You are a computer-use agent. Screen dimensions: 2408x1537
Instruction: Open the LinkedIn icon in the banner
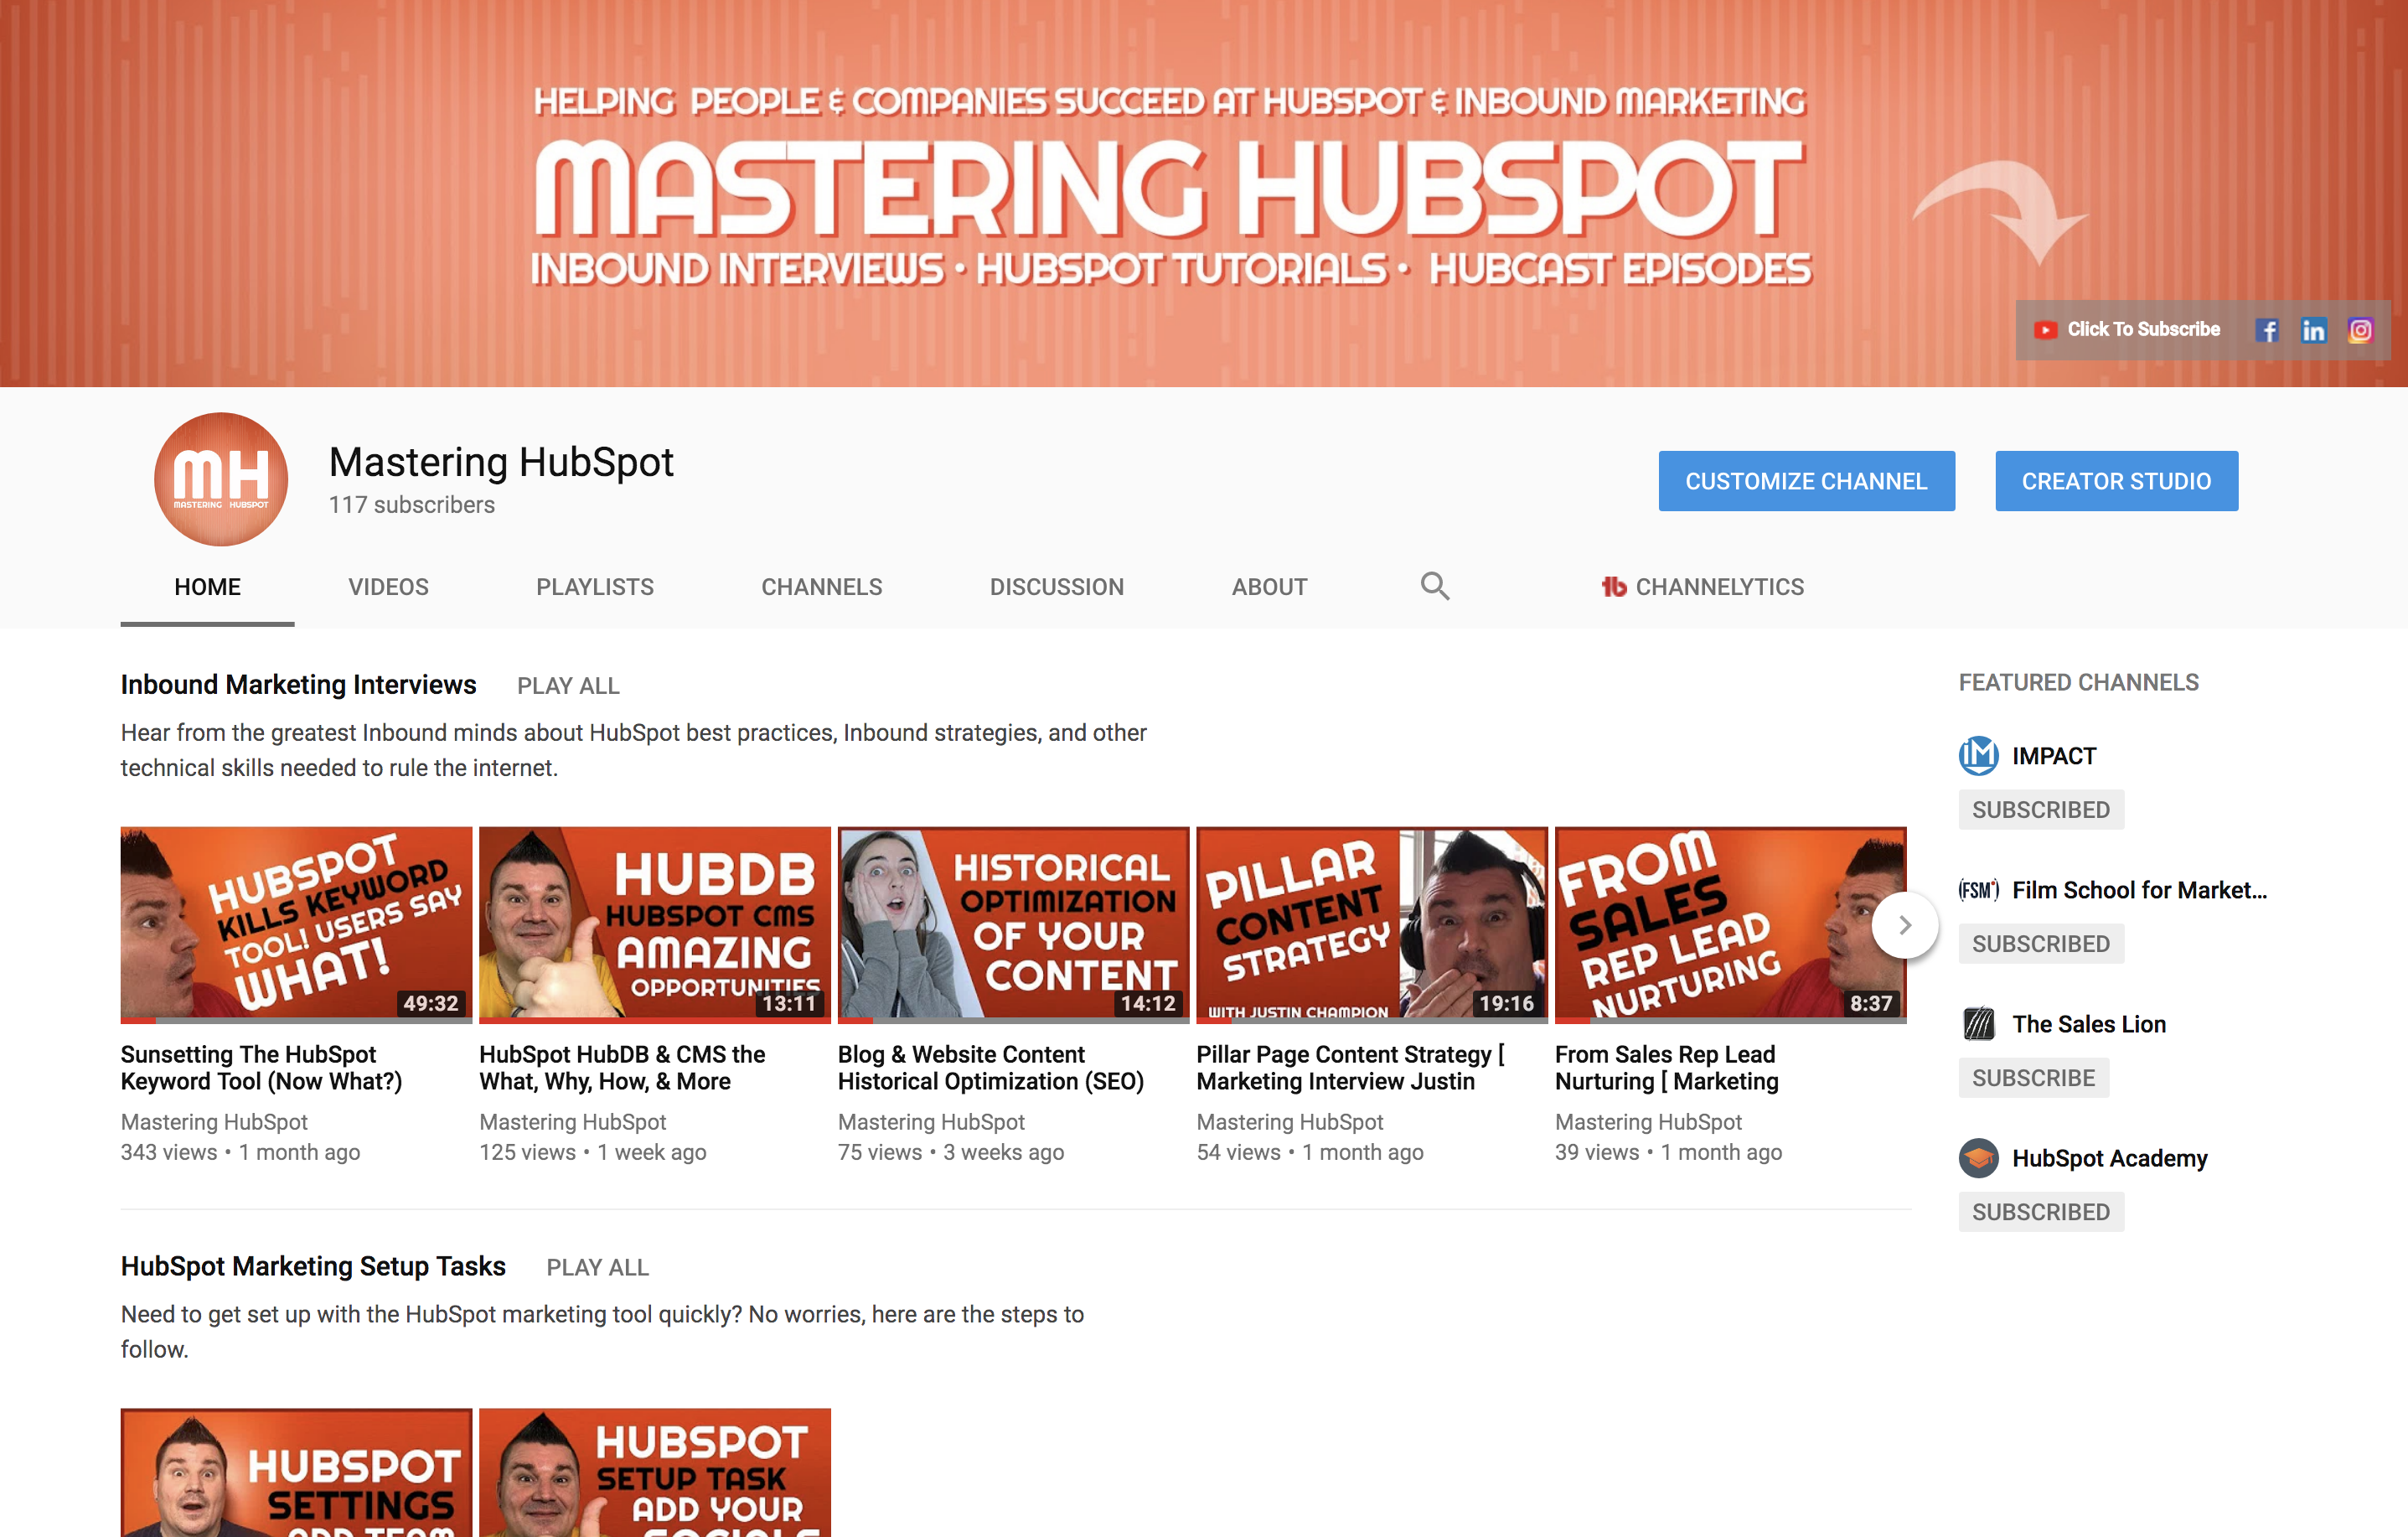coord(2313,330)
